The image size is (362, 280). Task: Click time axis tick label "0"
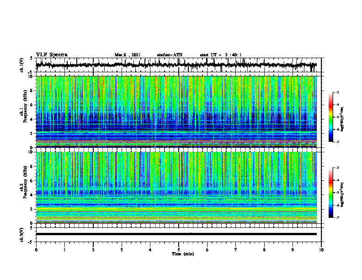pos(36,250)
